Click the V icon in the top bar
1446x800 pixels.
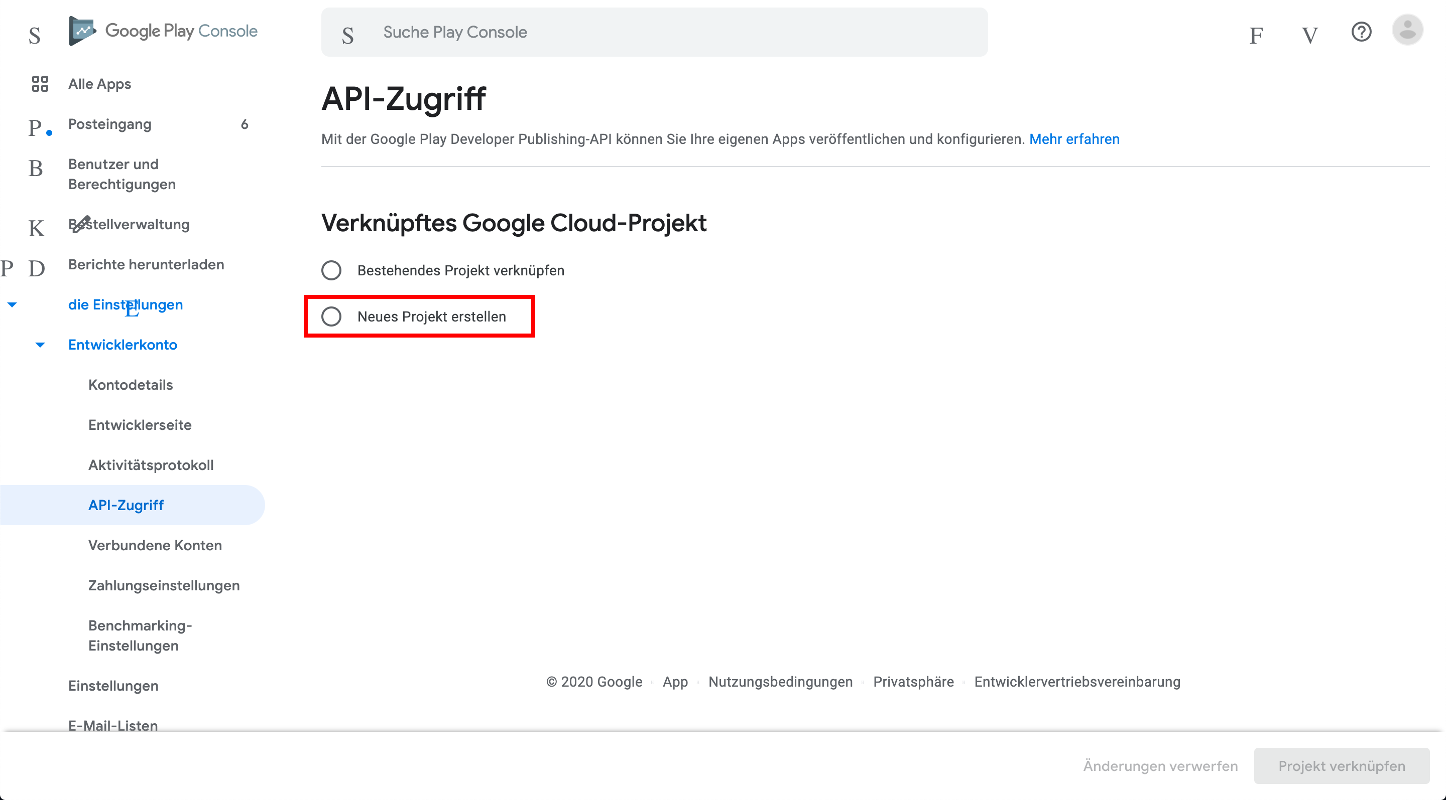[1309, 35]
